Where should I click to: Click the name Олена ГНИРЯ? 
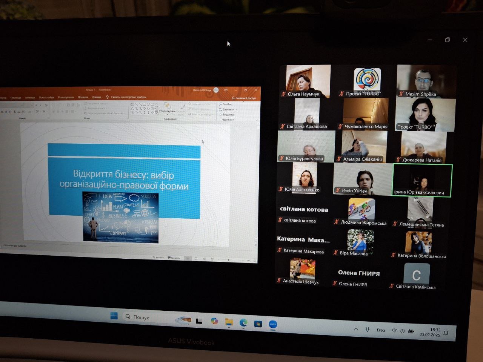coord(353,284)
